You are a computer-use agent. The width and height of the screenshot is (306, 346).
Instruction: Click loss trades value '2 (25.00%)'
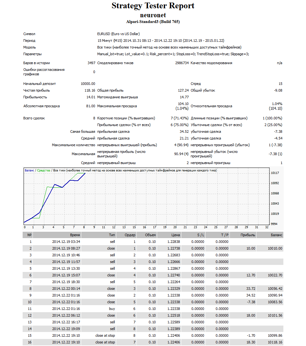point(273,125)
